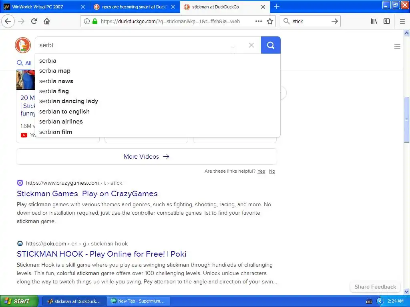Choose suggestion "serbia map"

pyautogui.click(x=158, y=71)
